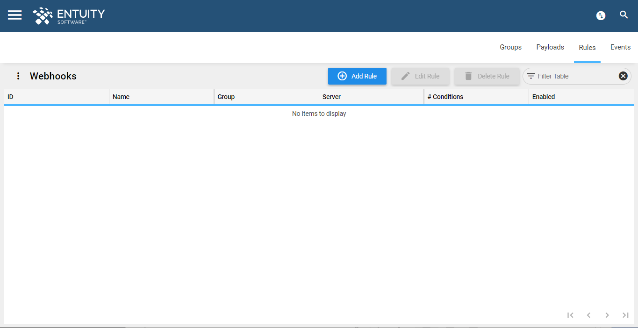This screenshot has height=328, width=638.
Task: Open the navigation hamburger menu
Action: pyautogui.click(x=14, y=15)
